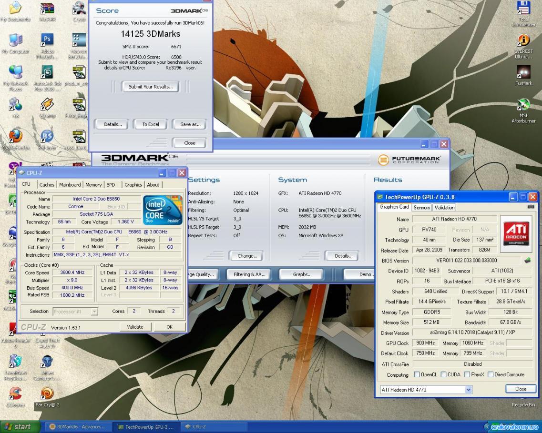Click the Driver Version field in GPU-Z
The image size is (542, 433).
(472, 332)
